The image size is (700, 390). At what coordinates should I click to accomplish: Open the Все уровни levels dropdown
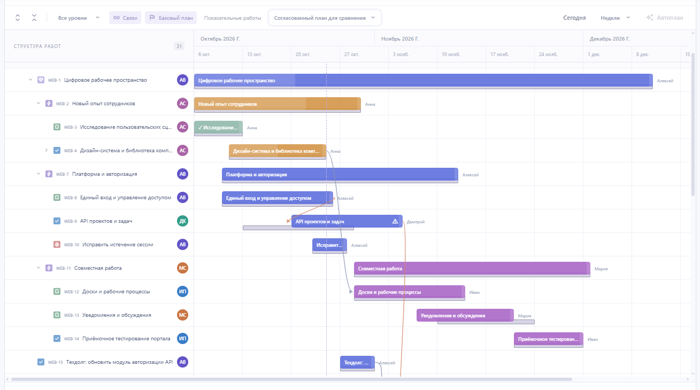click(79, 18)
